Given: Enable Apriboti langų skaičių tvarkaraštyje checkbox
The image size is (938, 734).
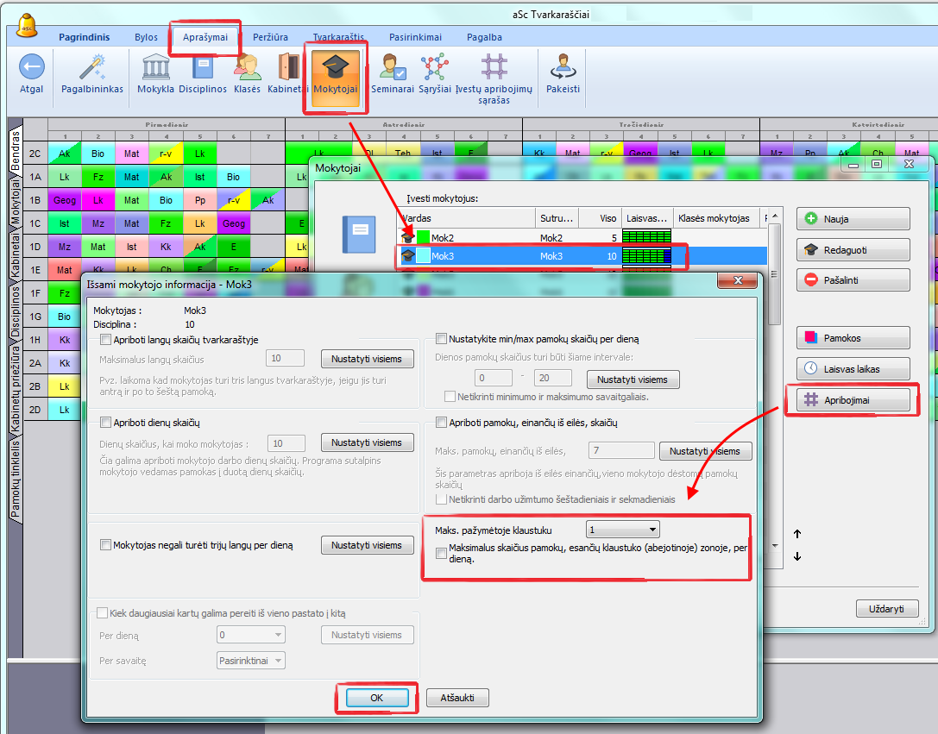Looking at the screenshot, I should tap(106, 340).
